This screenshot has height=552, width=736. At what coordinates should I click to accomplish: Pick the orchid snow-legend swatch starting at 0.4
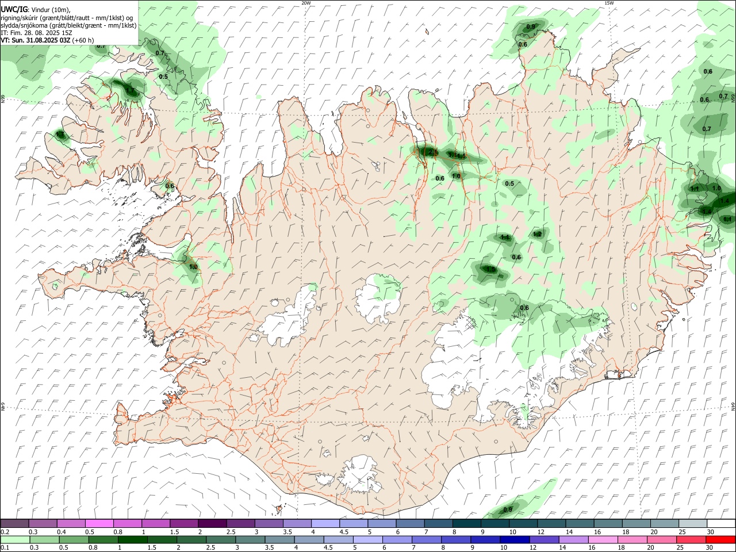[x=71, y=524]
